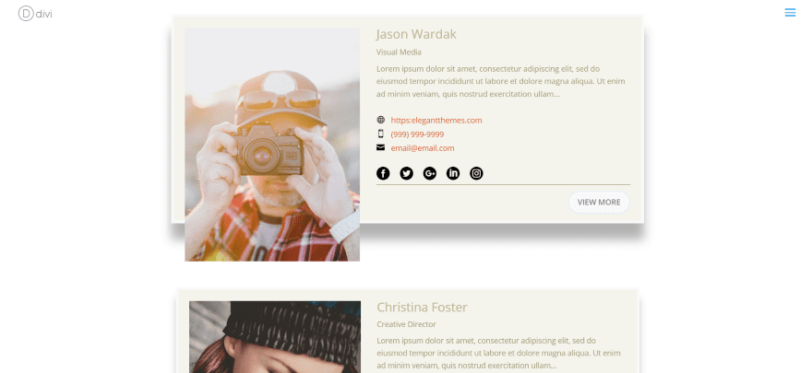Open Jason Wardak's Twitter icon
Image resolution: width=812 pixels, height=373 pixels.
(407, 173)
